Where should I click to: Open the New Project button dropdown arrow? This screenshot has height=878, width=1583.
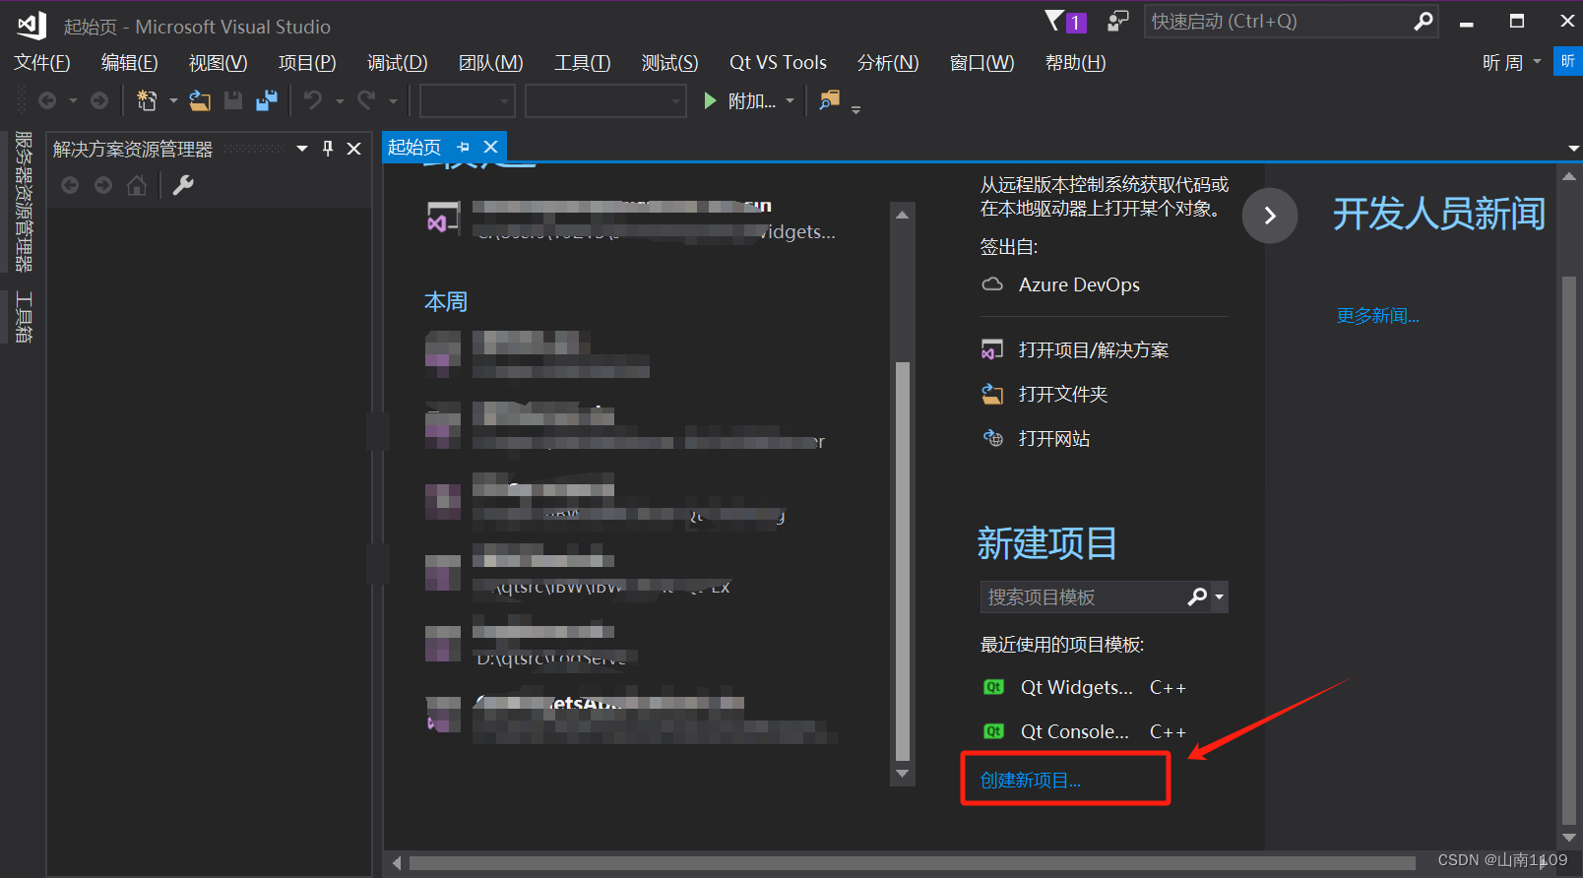click(x=173, y=100)
